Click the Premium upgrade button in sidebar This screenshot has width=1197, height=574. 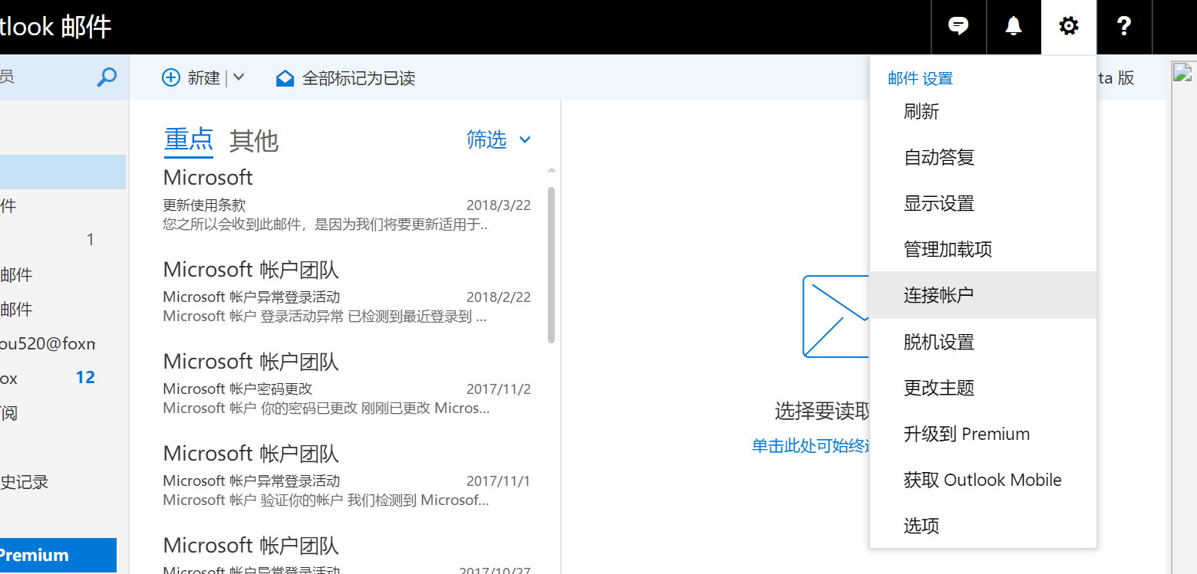(58, 556)
